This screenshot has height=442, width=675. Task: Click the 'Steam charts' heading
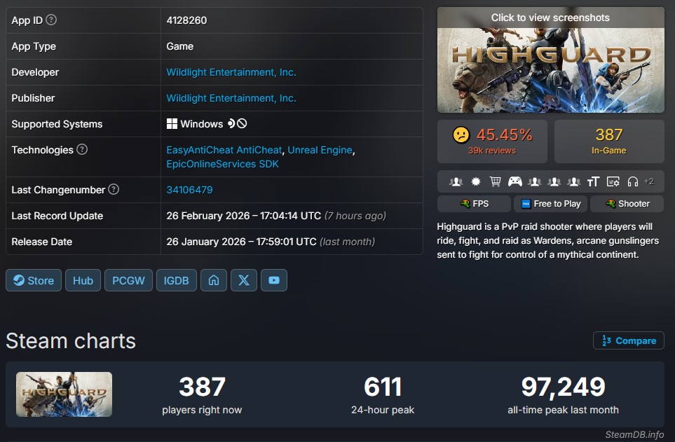pyautogui.click(x=71, y=341)
